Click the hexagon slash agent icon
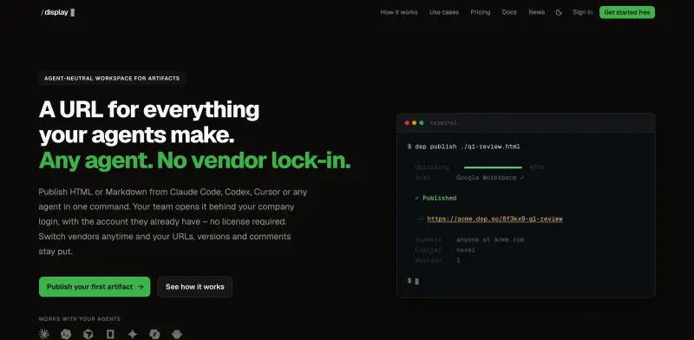 [154, 334]
